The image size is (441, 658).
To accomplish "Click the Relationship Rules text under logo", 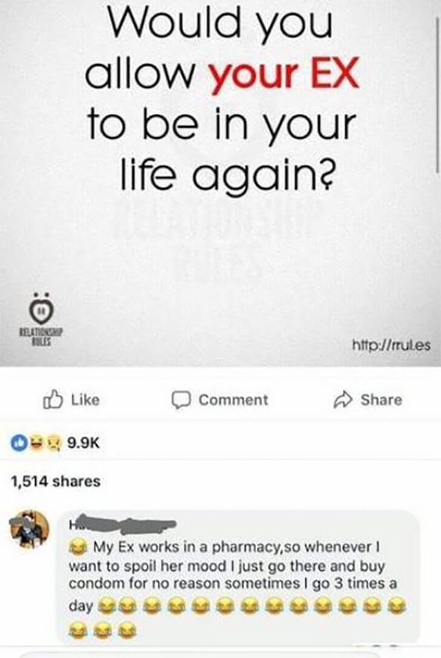I will tap(41, 337).
